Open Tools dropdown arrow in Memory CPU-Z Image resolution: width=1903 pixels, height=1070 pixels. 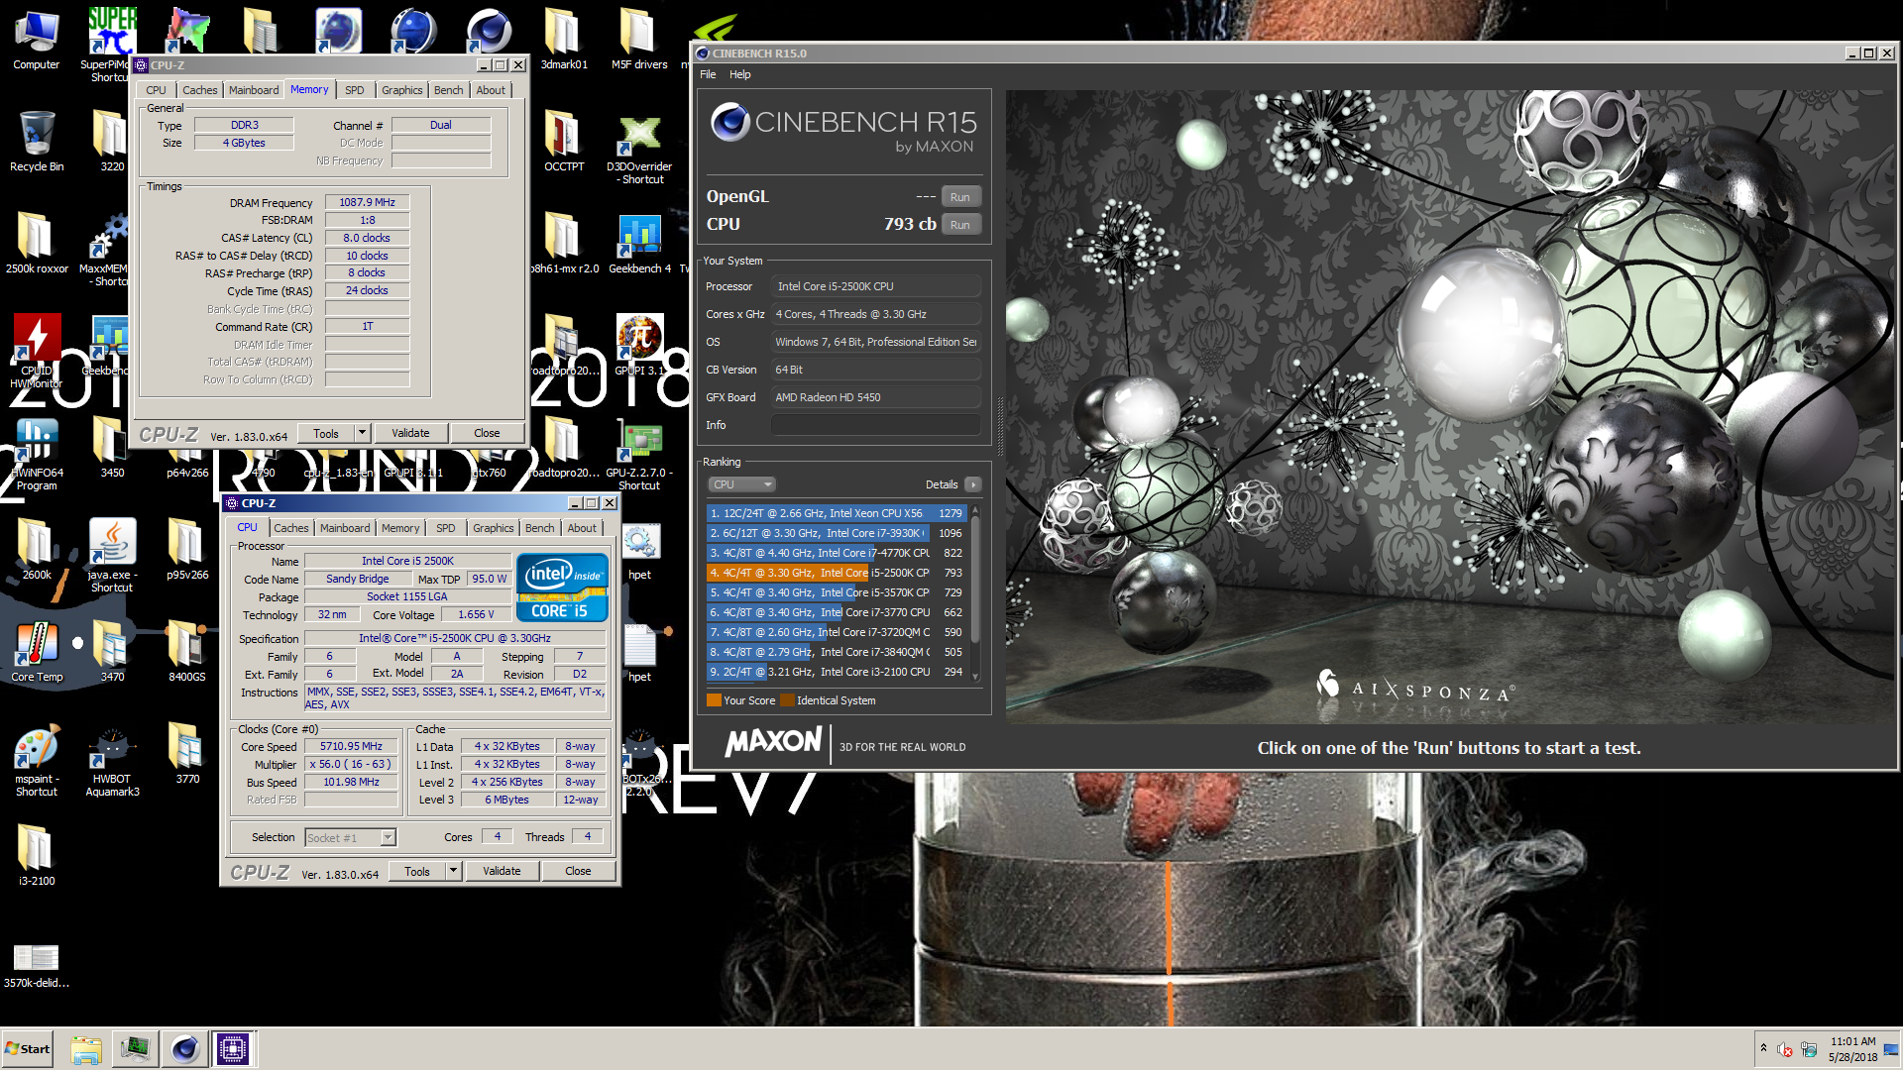pos(362,433)
